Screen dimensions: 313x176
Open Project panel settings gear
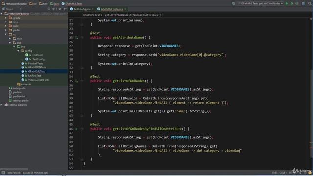click(60, 9)
